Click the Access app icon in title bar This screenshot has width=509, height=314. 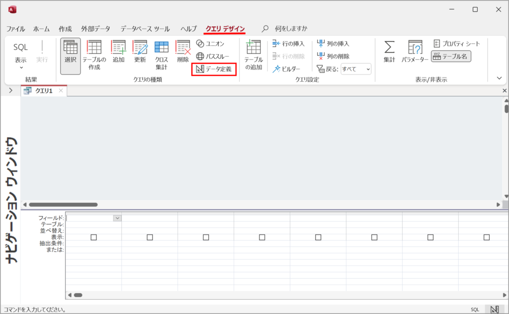[12, 9]
